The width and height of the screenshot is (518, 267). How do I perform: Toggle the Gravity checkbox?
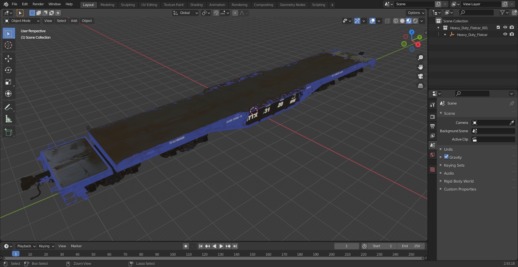click(446, 157)
